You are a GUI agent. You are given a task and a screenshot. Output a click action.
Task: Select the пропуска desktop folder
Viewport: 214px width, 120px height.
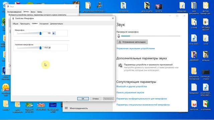coord(194,105)
